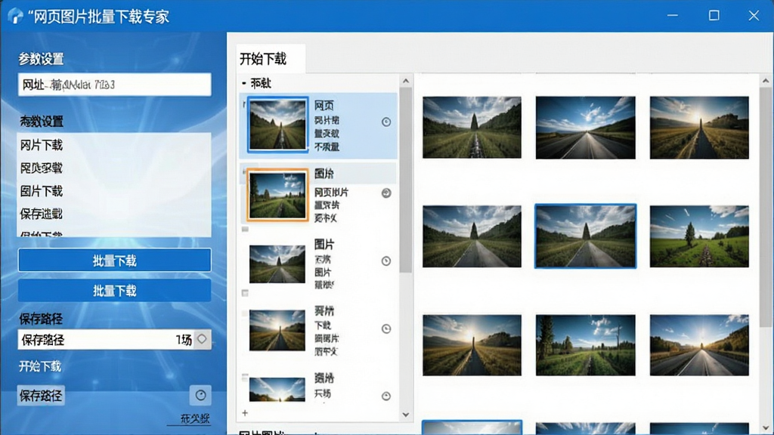Click the up arrow of the gallery scrollbar
Screen dimensions: 774x435
point(766,80)
